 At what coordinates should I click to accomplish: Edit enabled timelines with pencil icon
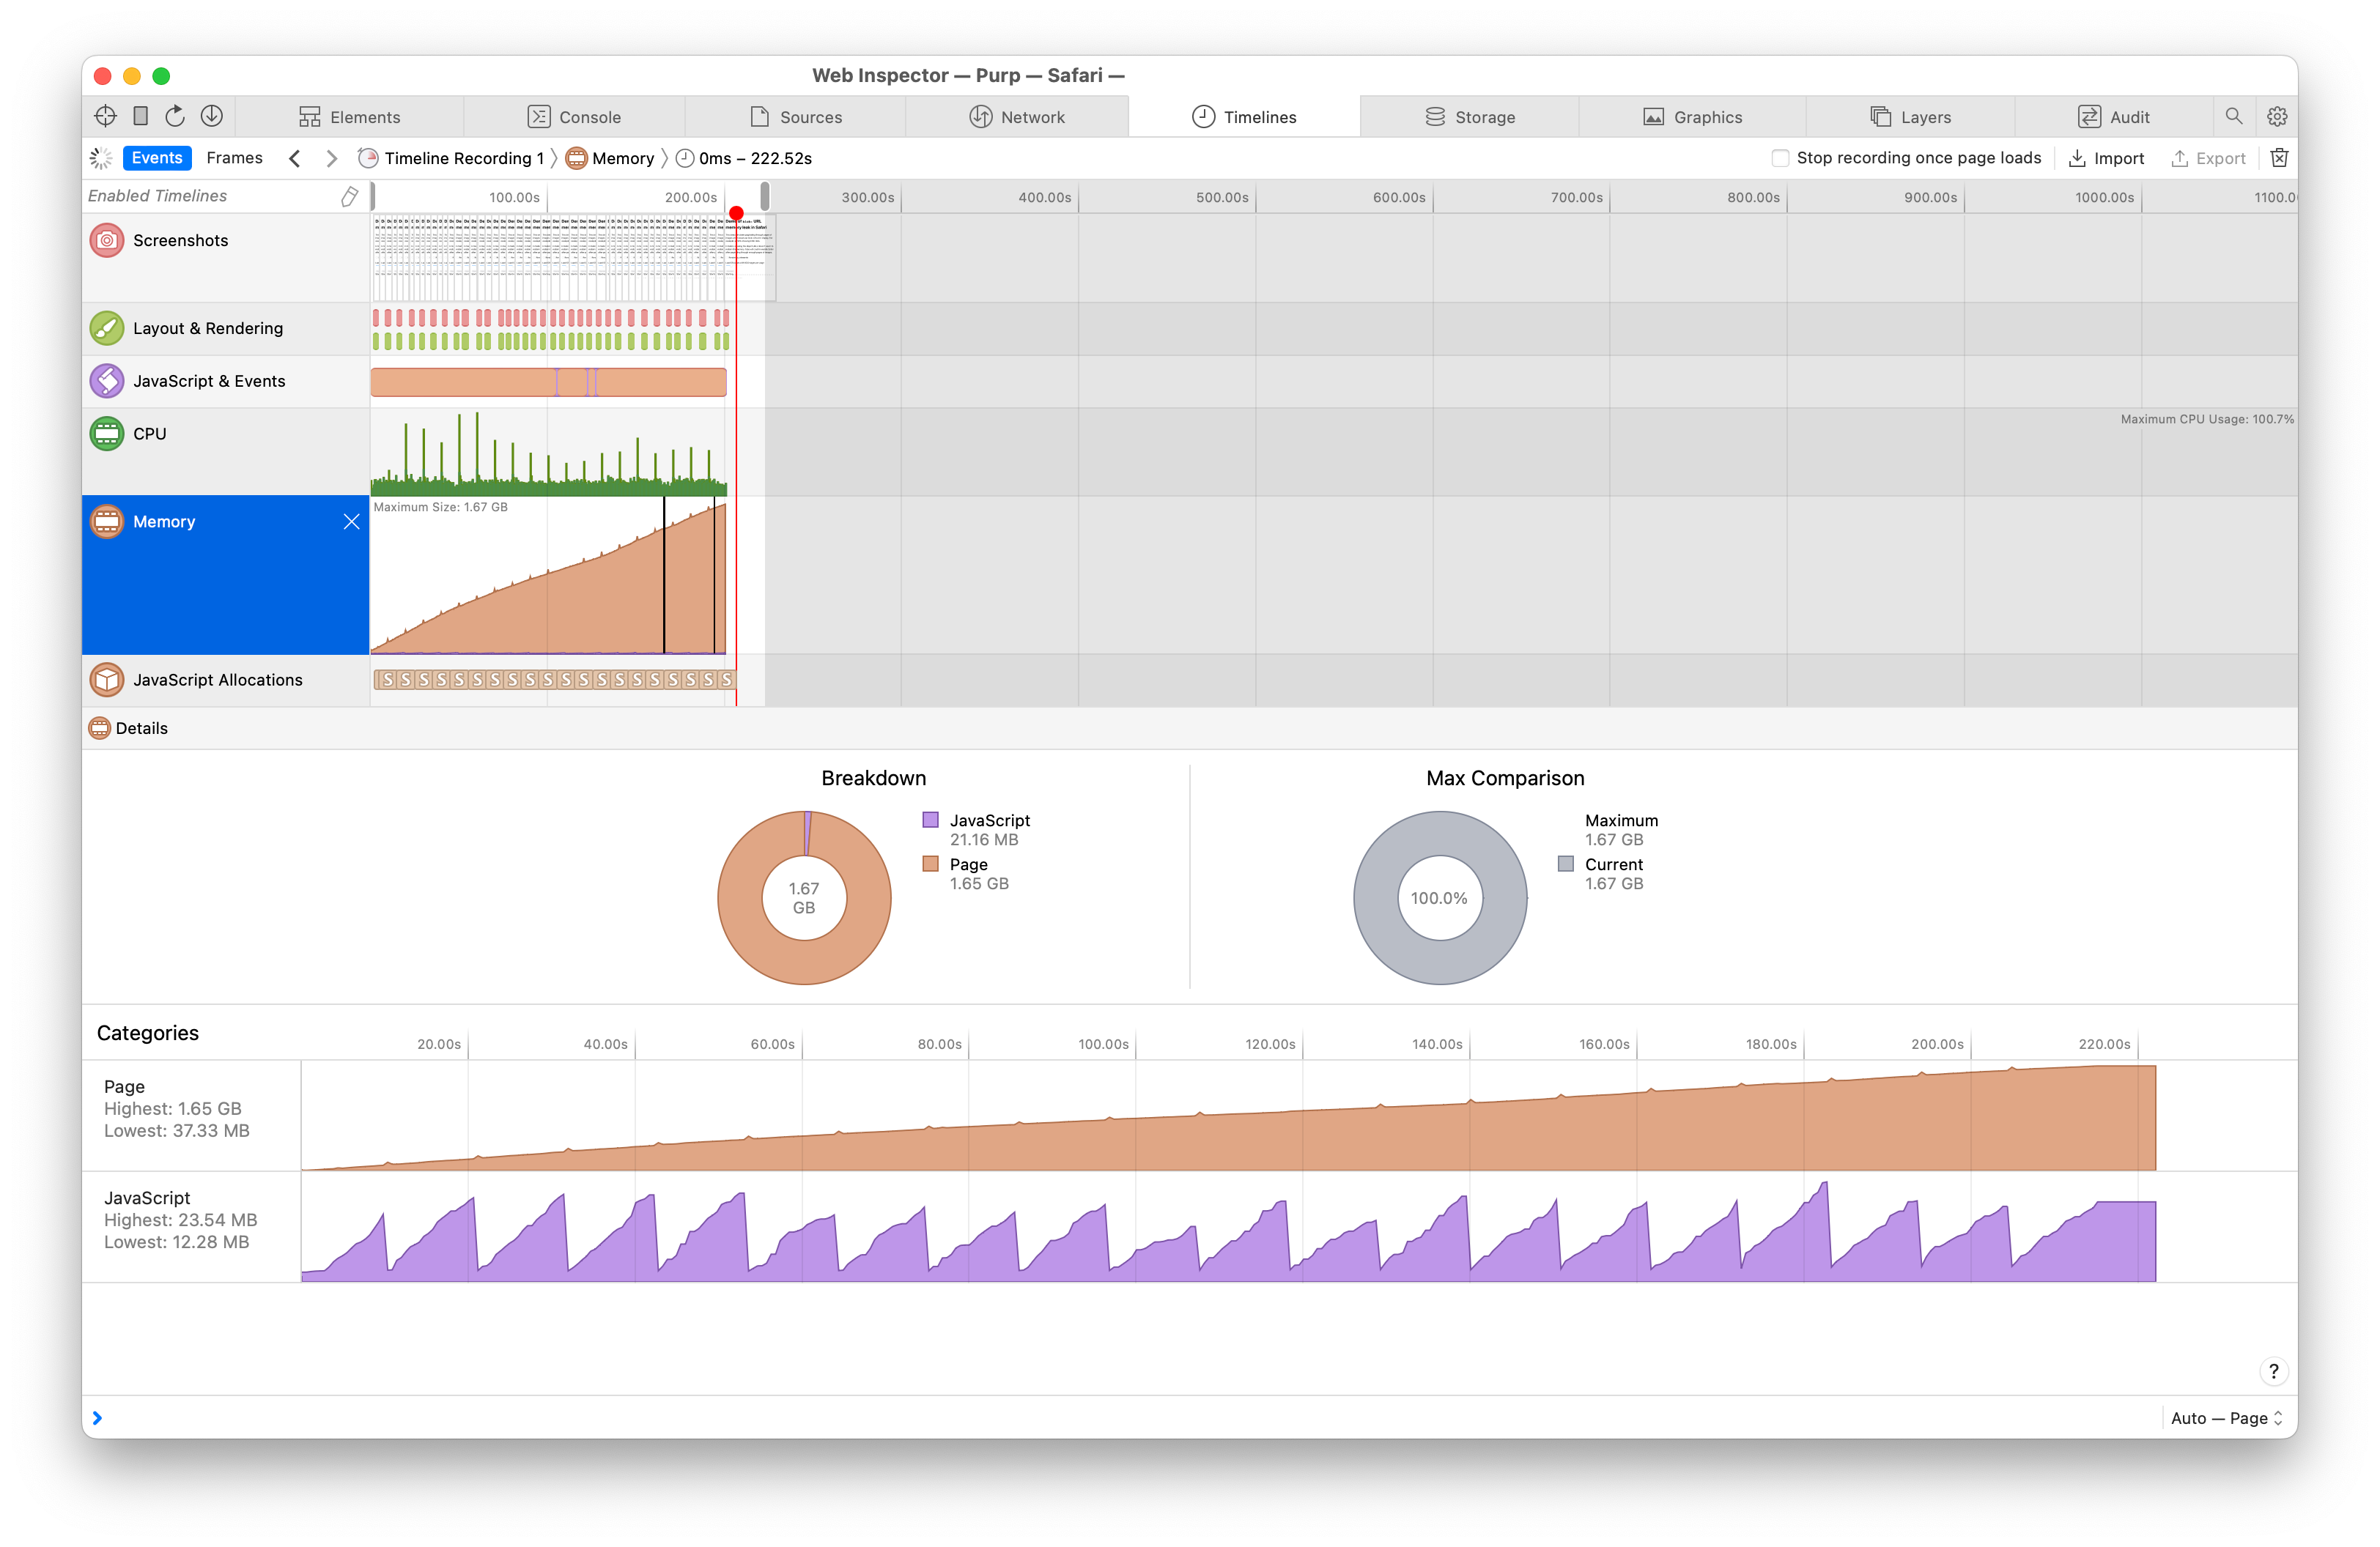tap(349, 196)
